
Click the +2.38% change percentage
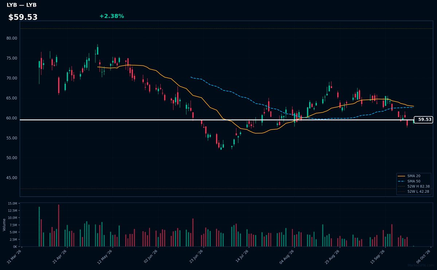[x=111, y=16]
